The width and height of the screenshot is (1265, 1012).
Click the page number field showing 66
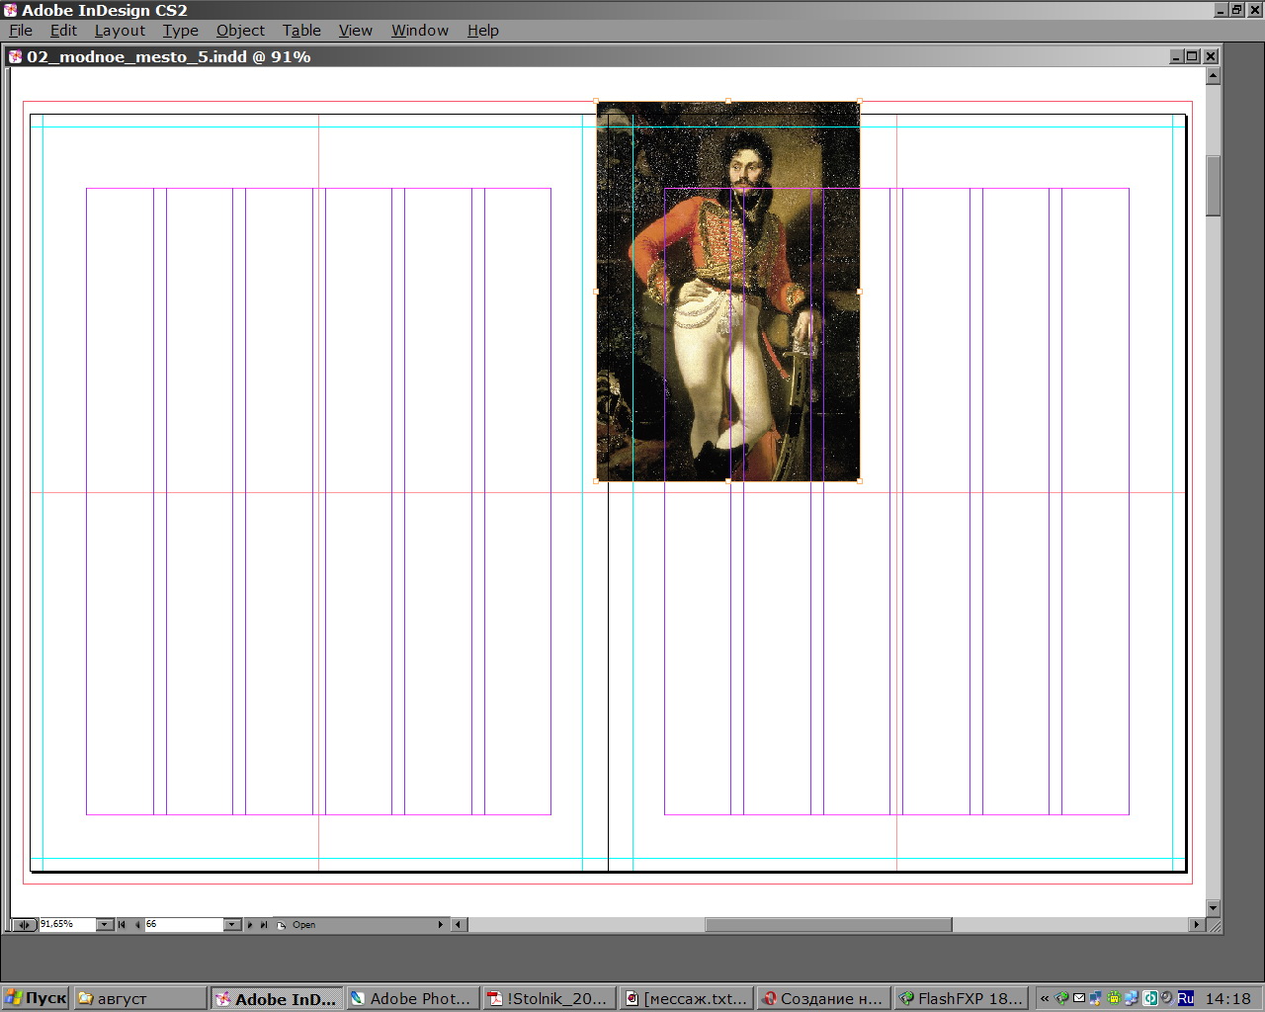click(184, 924)
